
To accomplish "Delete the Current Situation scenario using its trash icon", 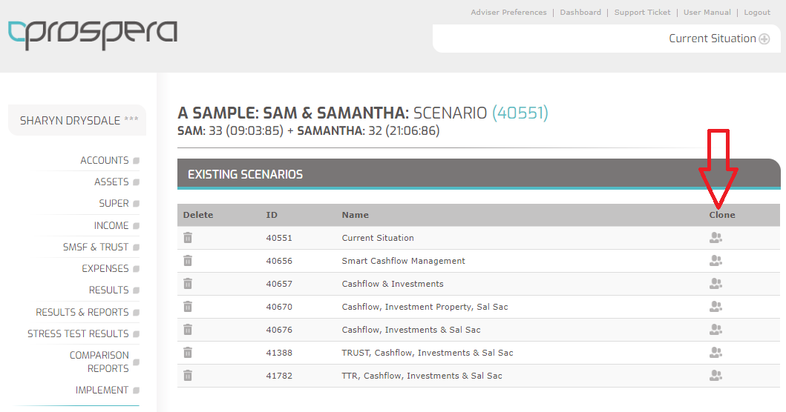I will 188,238.
